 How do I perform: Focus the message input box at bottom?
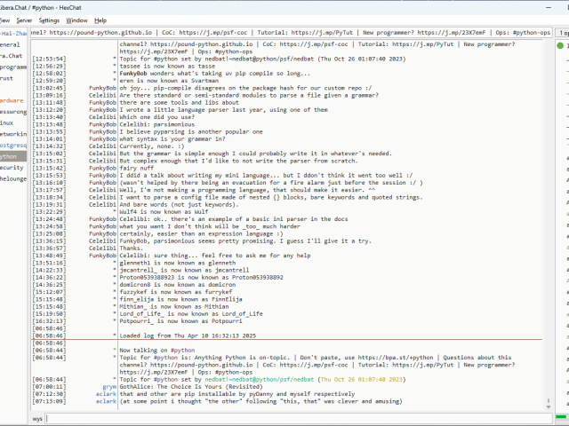pos(293,417)
